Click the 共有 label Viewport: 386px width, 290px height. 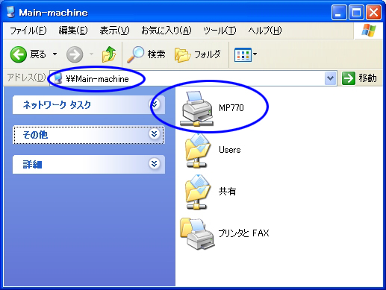(x=227, y=192)
